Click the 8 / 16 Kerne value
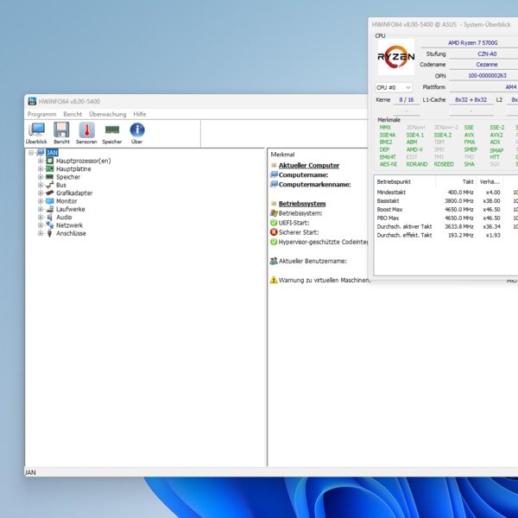 [x=407, y=100]
